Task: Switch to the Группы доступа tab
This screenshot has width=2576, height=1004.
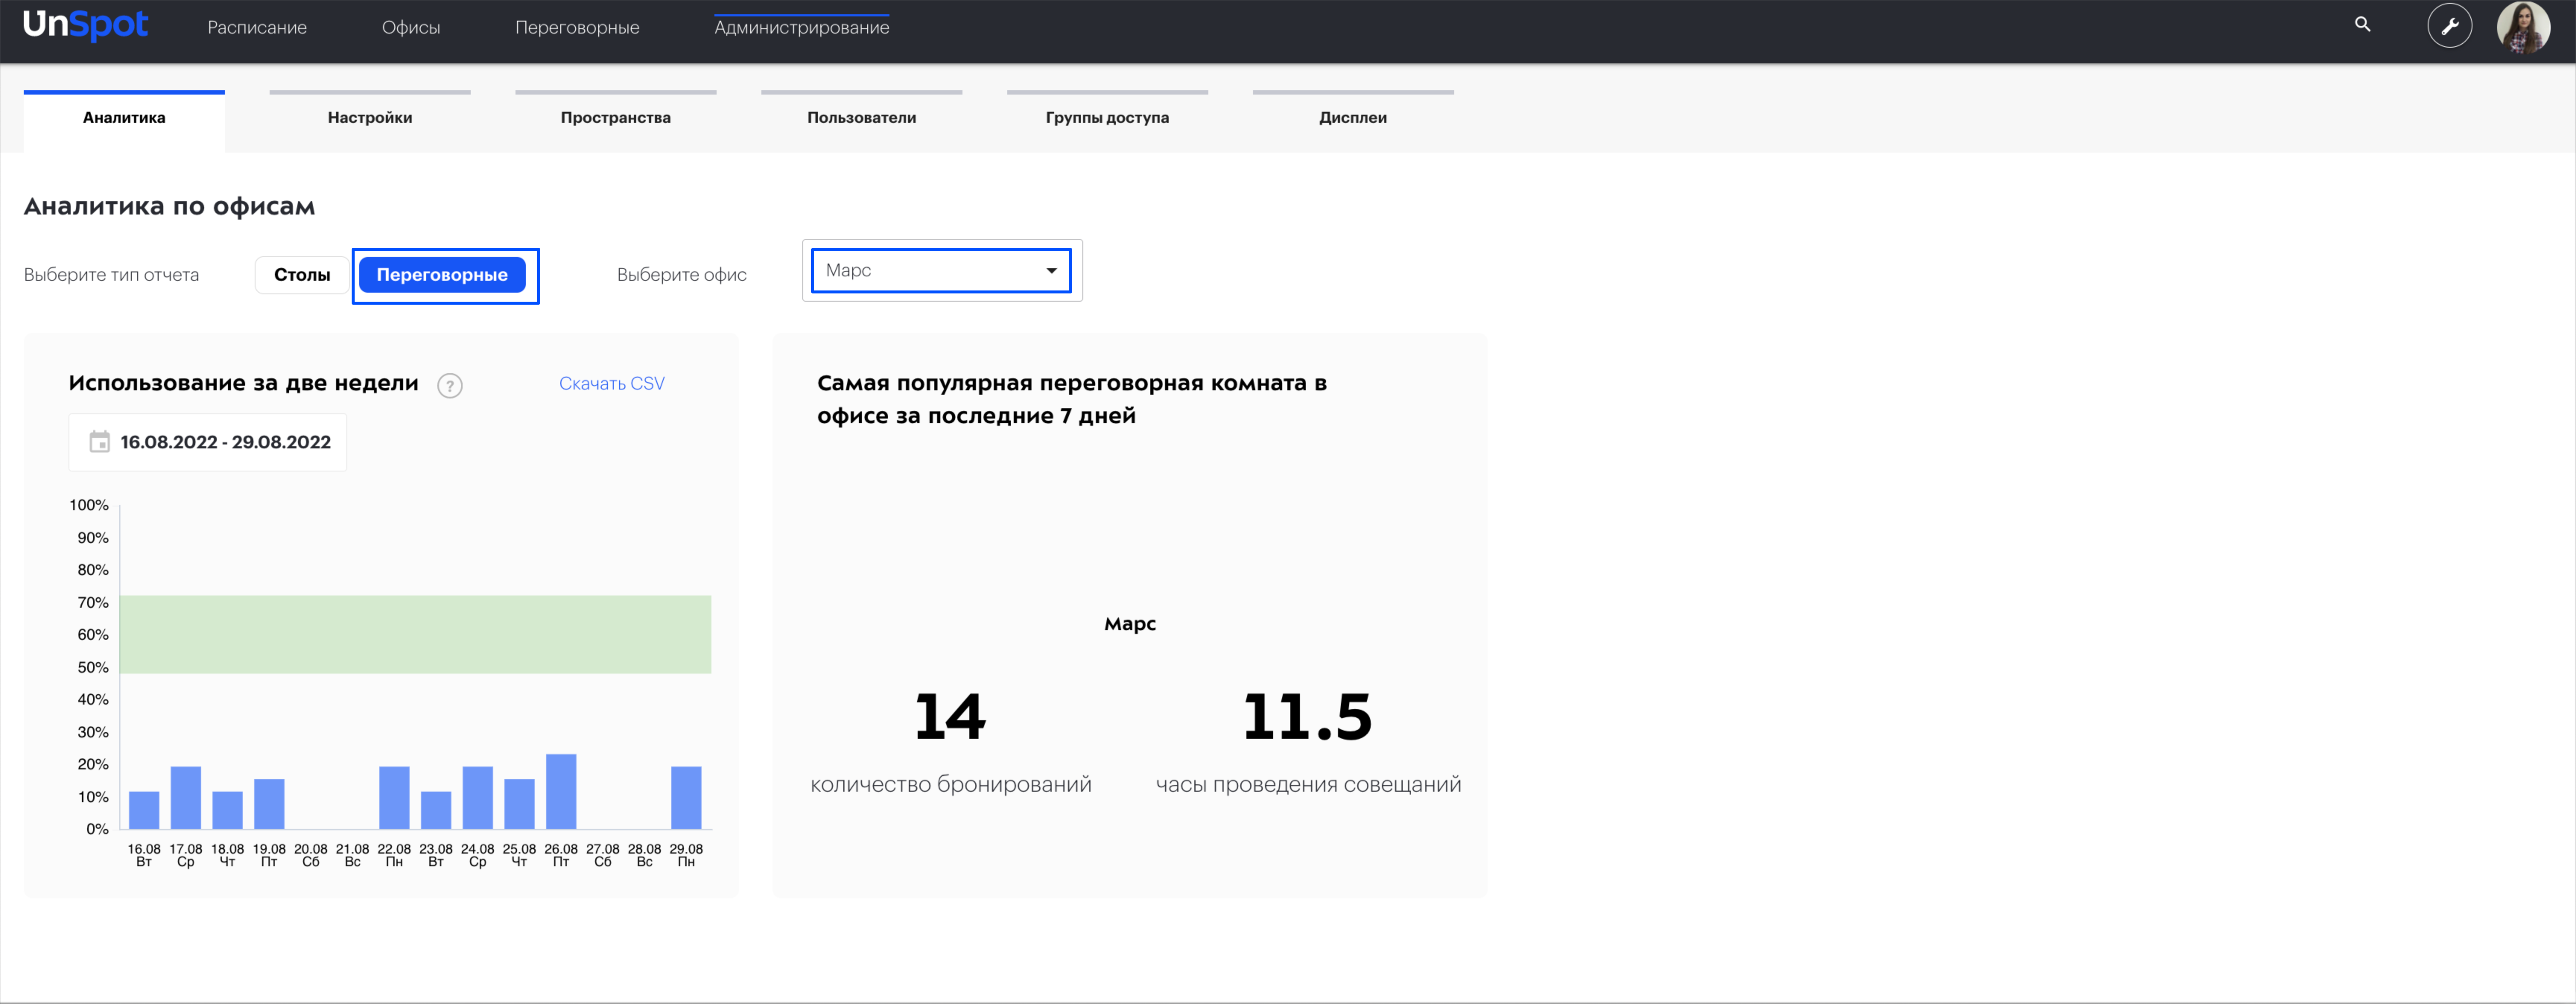Action: tap(1107, 118)
